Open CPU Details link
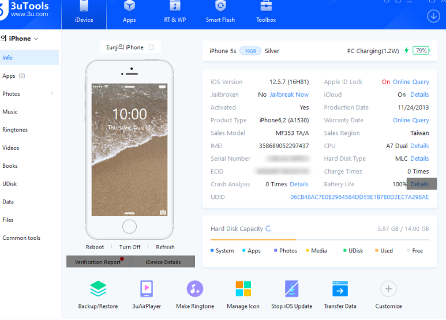The height and width of the screenshot is (320, 446). [419, 146]
